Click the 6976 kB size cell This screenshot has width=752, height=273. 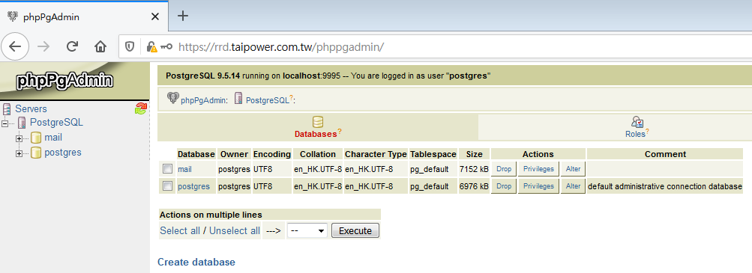(474, 186)
